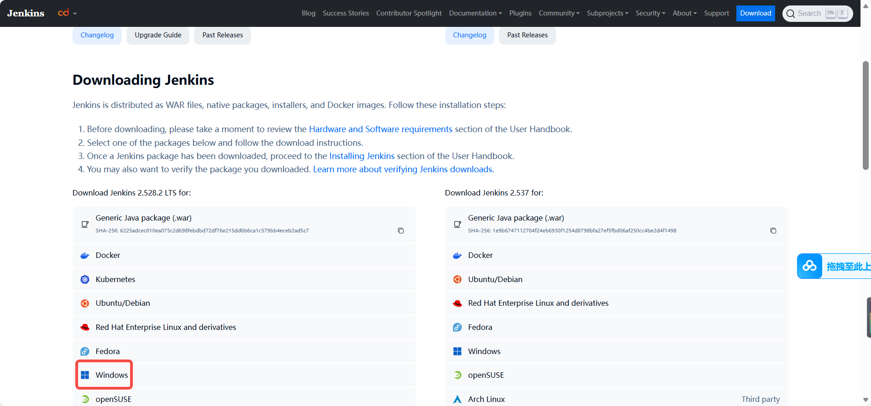Open the LTS Changelog

point(97,35)
